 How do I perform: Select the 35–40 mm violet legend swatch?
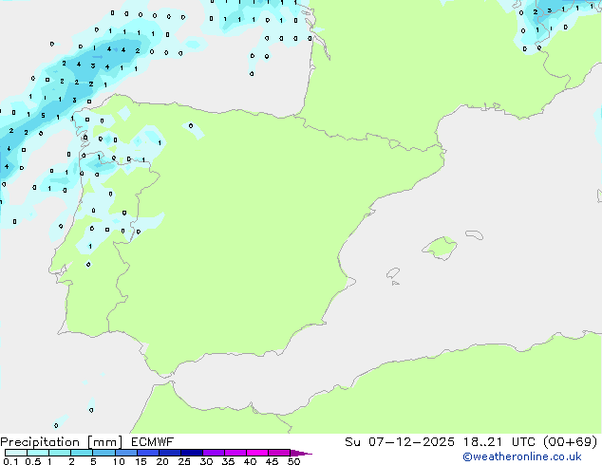pos(235,453)
